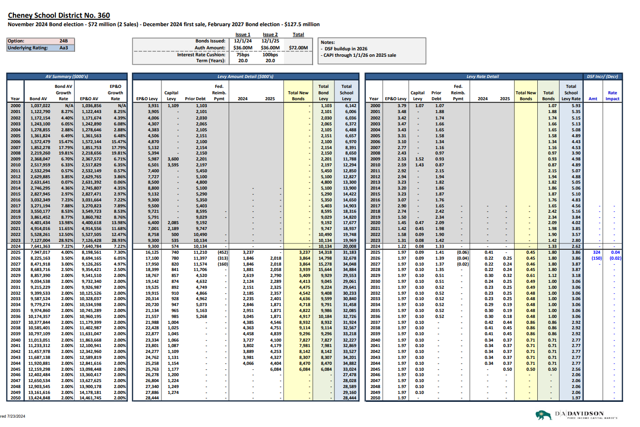Click the "Levy Rate Detail" section header
This screenshot has height=427, width=640.
474,77
